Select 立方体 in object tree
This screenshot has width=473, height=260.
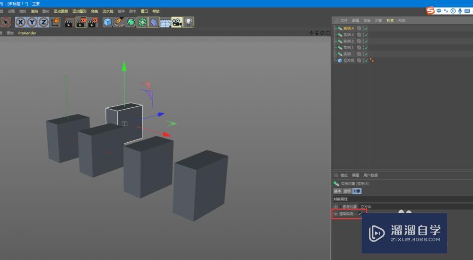click(x=349, y=61)
